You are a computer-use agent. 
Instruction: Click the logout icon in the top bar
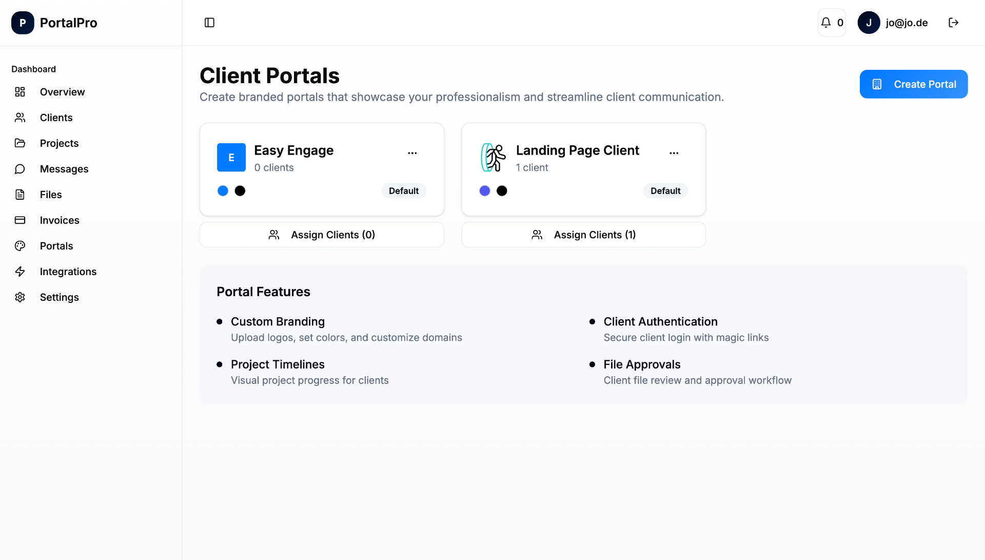[x=954, y=23]
